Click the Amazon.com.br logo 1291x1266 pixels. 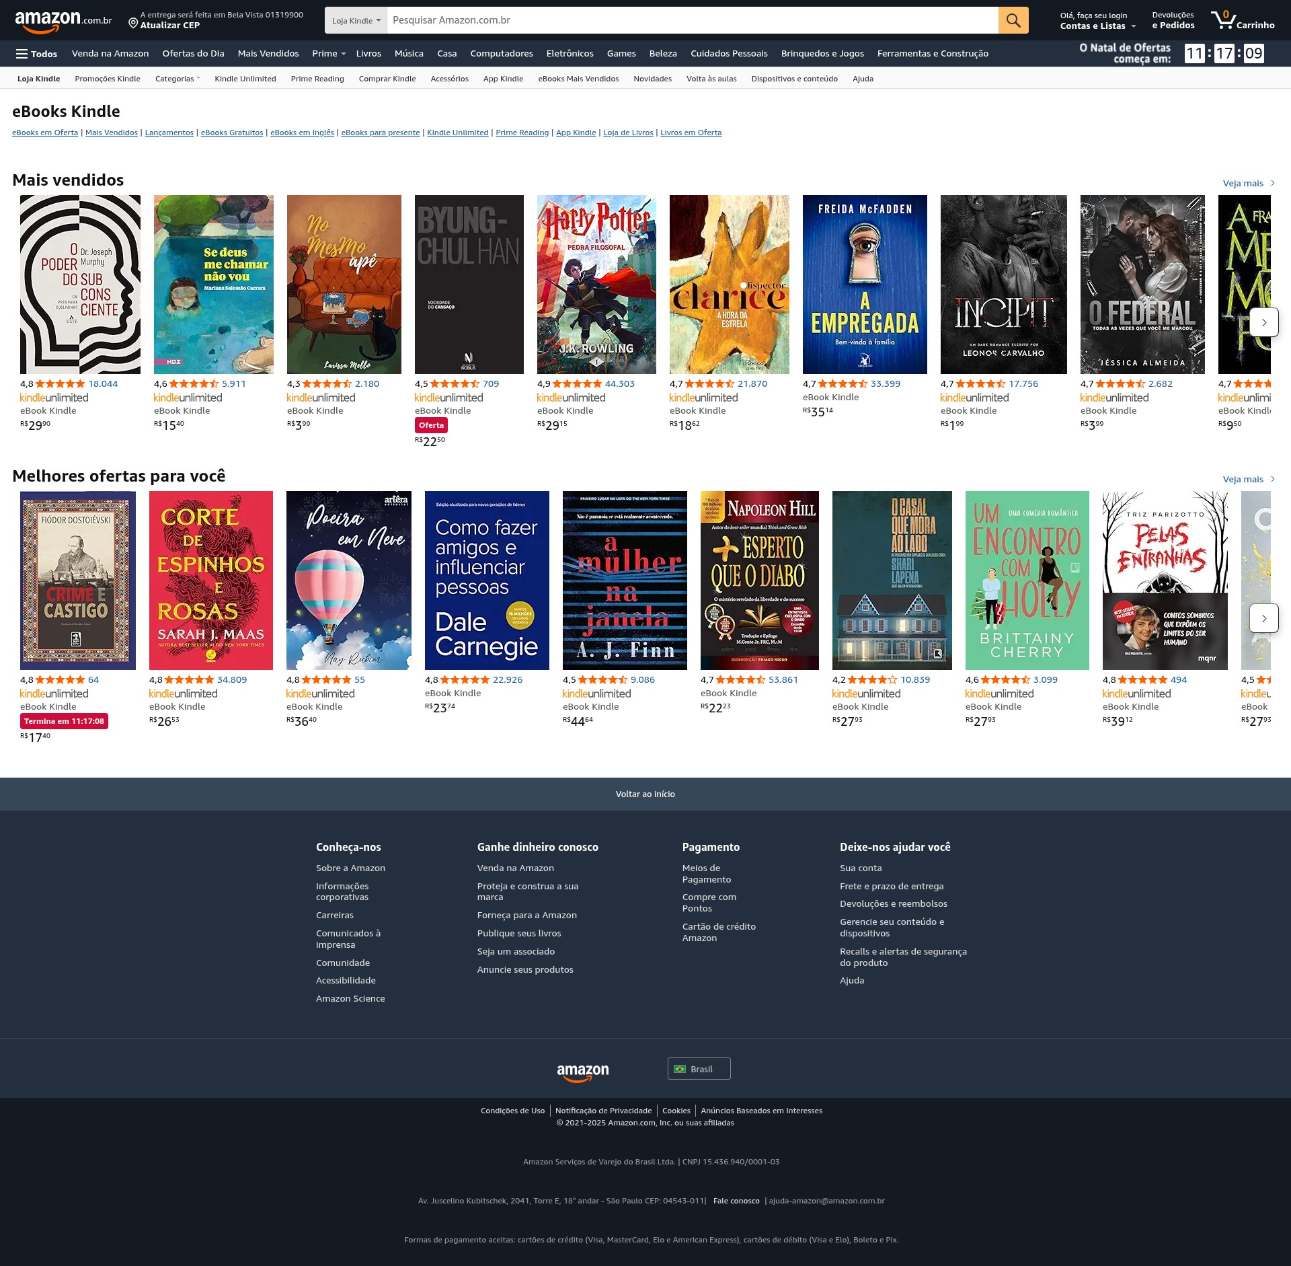[63, 21]
